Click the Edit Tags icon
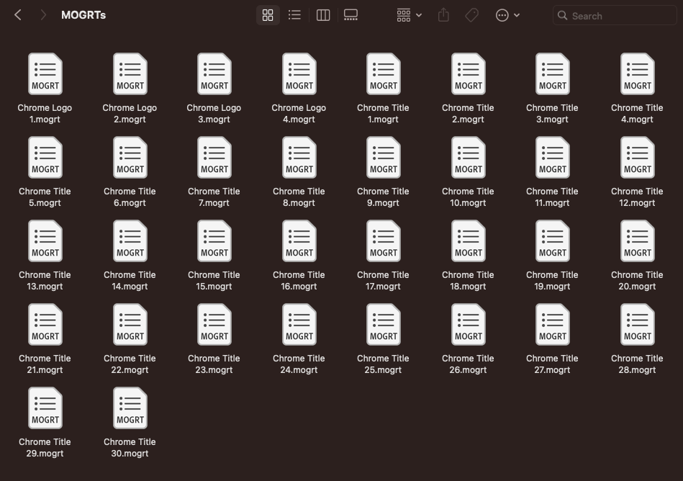This screenshot has height=481, width=683. [x=471, y=15]
